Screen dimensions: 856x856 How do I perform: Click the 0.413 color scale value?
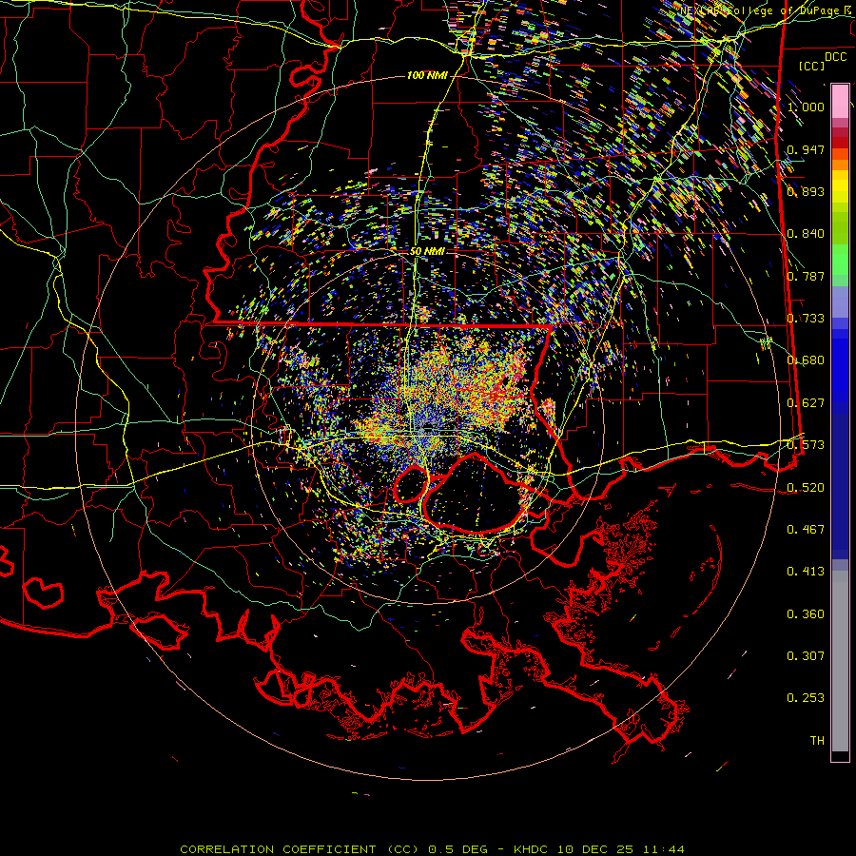806,572
